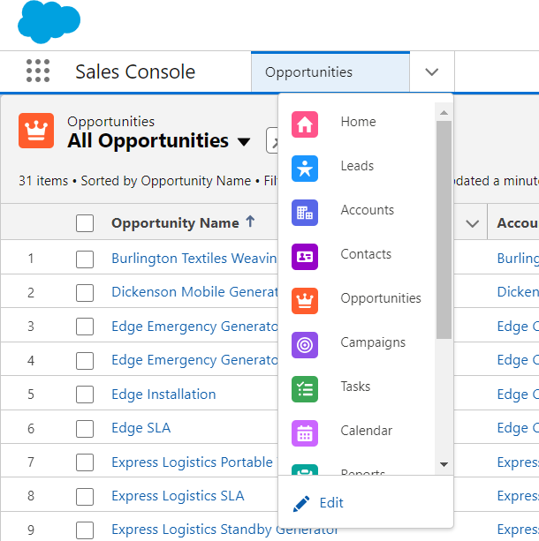Click the navigation menu scrollbar thumb

click(444, 229)
